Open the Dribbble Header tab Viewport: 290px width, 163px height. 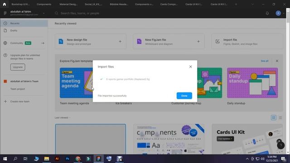119,4
